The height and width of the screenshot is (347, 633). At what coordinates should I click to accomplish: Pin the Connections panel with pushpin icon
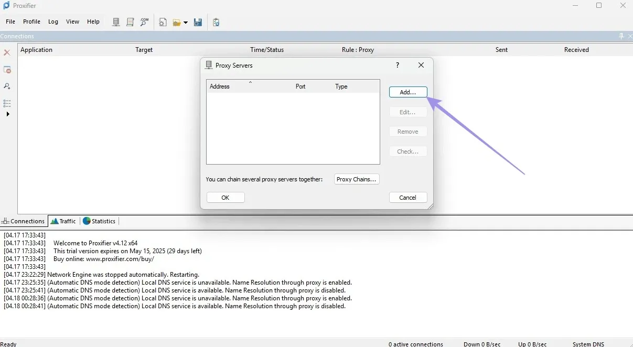tap(621, 36)
